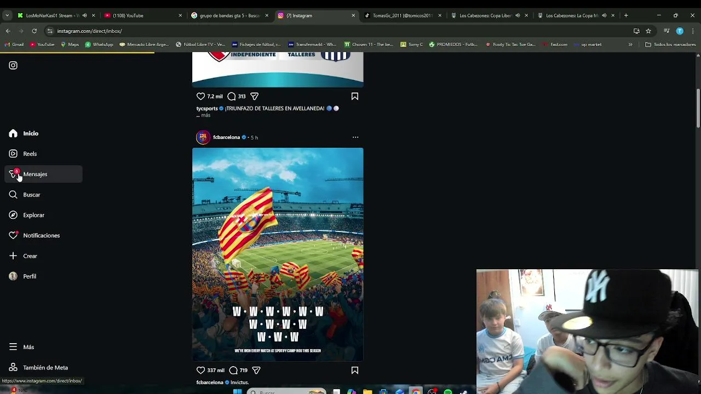Open the Chrome profile avatar
This screenshot has width=701, height=394.
pos(680,31)
